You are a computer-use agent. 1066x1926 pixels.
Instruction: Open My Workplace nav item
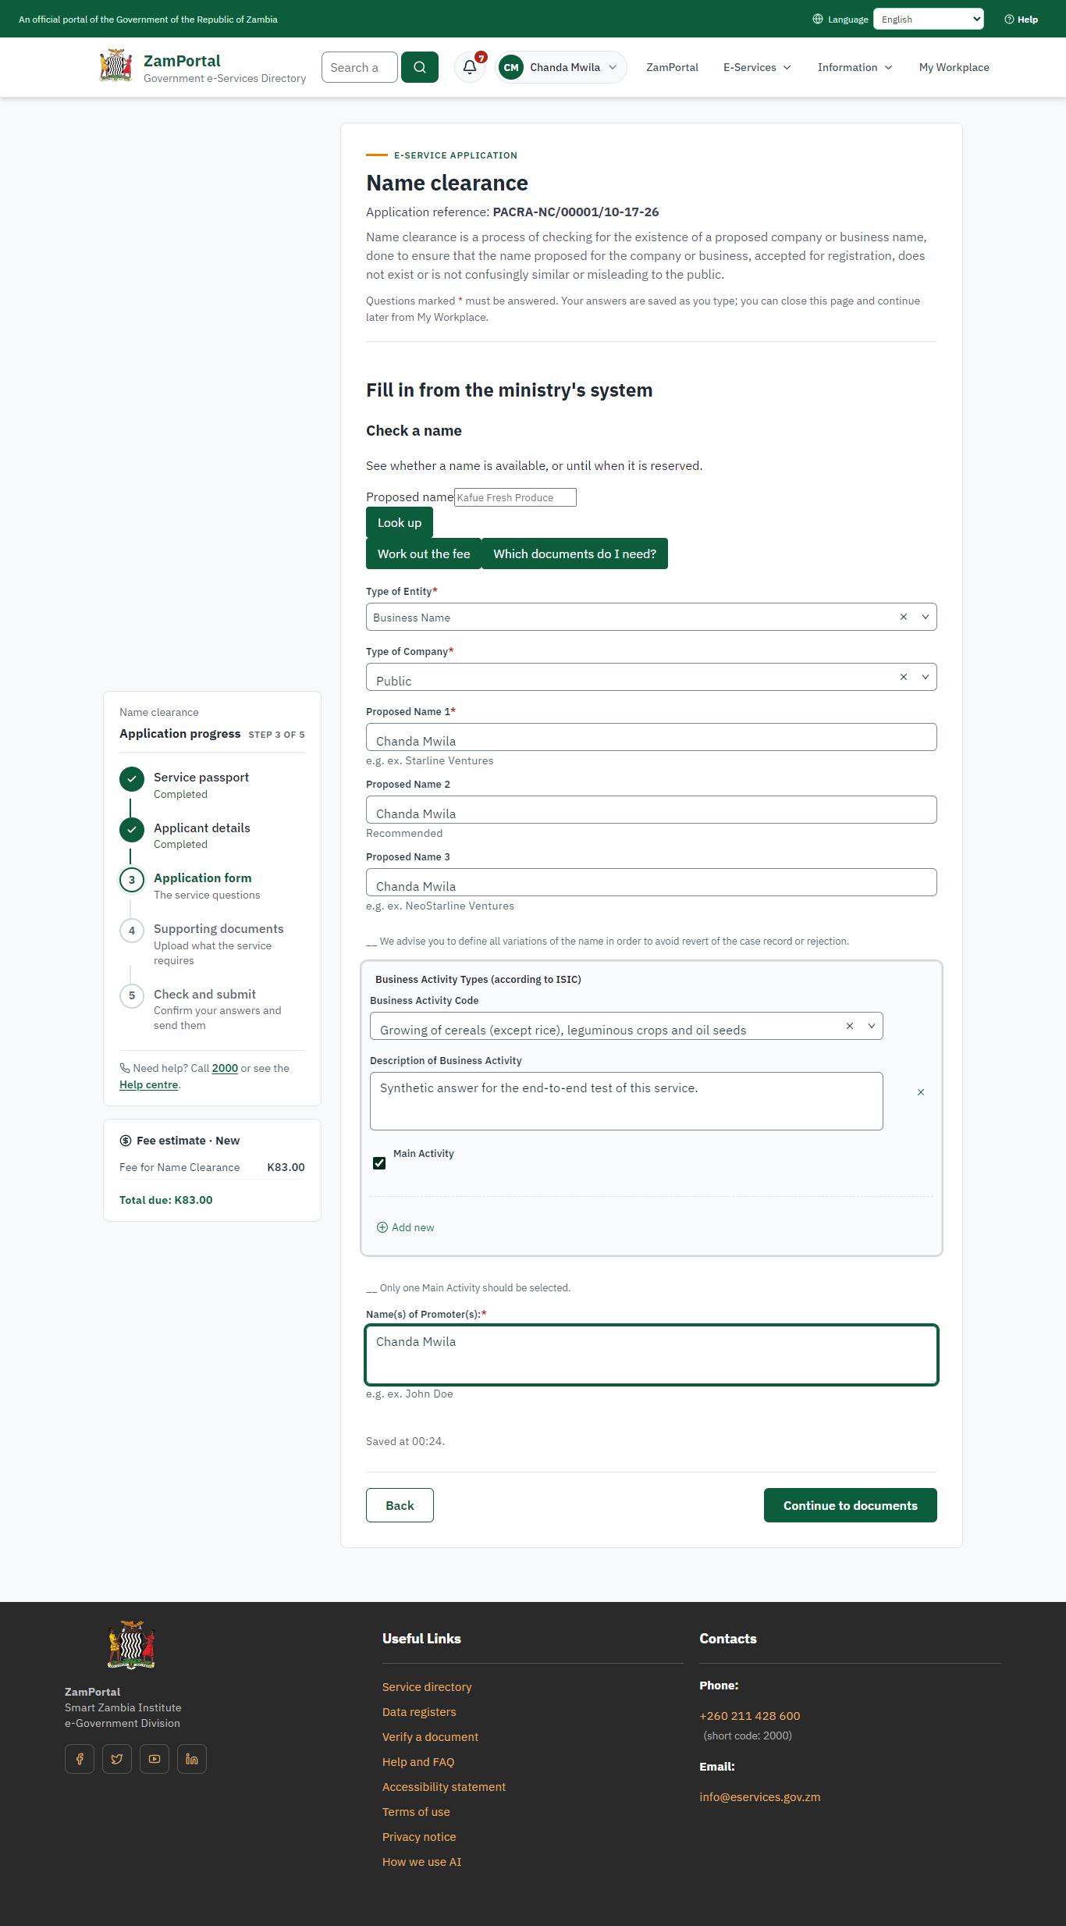(x=954, y=67)
